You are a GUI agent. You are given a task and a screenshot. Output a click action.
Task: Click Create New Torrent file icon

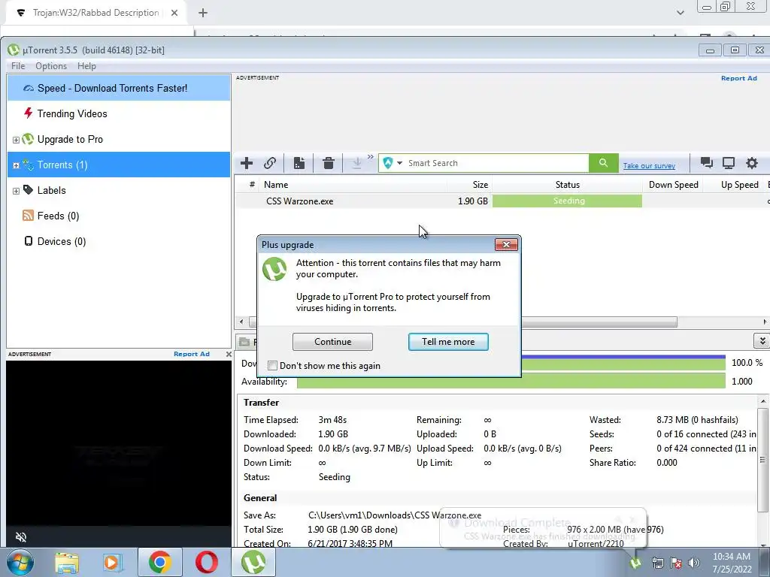(x=299, y=163)
